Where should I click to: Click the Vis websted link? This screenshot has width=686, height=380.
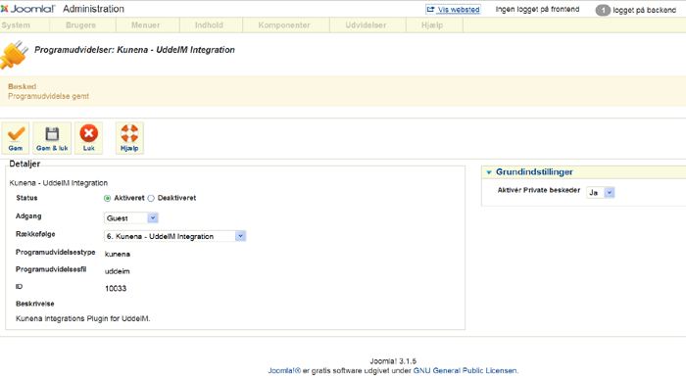coord(453,10)
